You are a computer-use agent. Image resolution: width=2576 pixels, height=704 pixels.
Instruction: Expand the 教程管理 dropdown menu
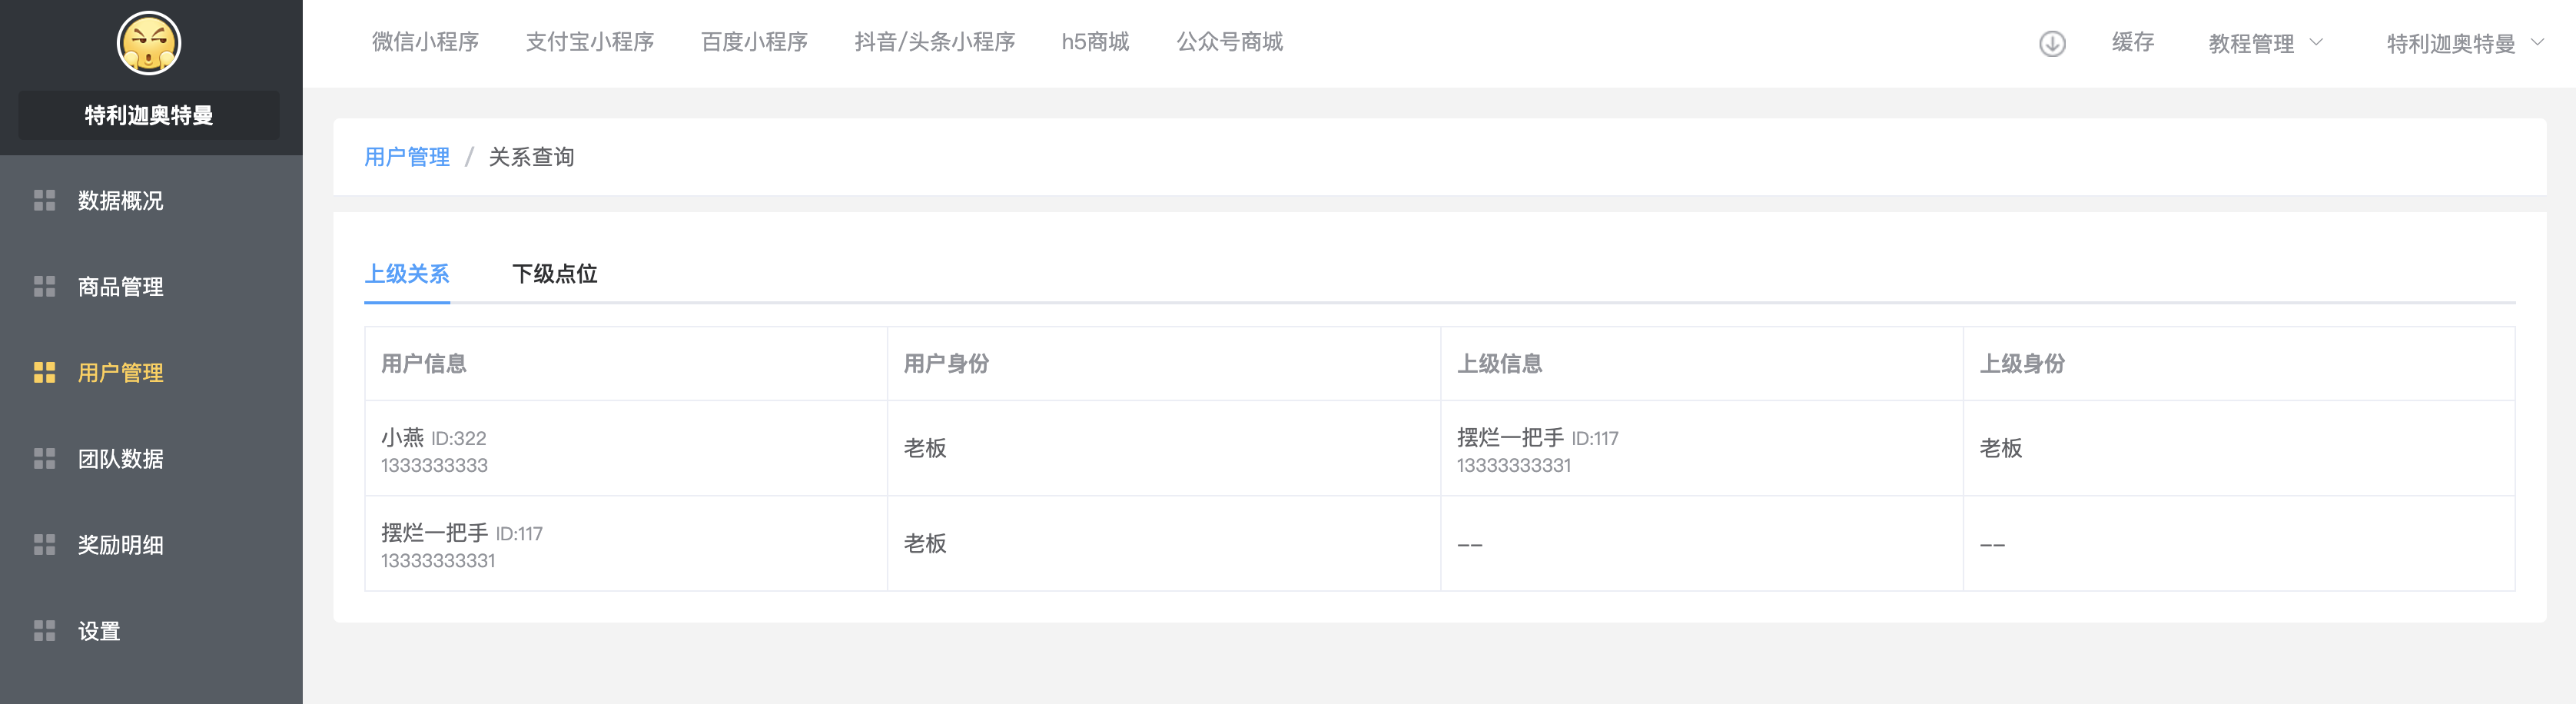(2264, 43)
